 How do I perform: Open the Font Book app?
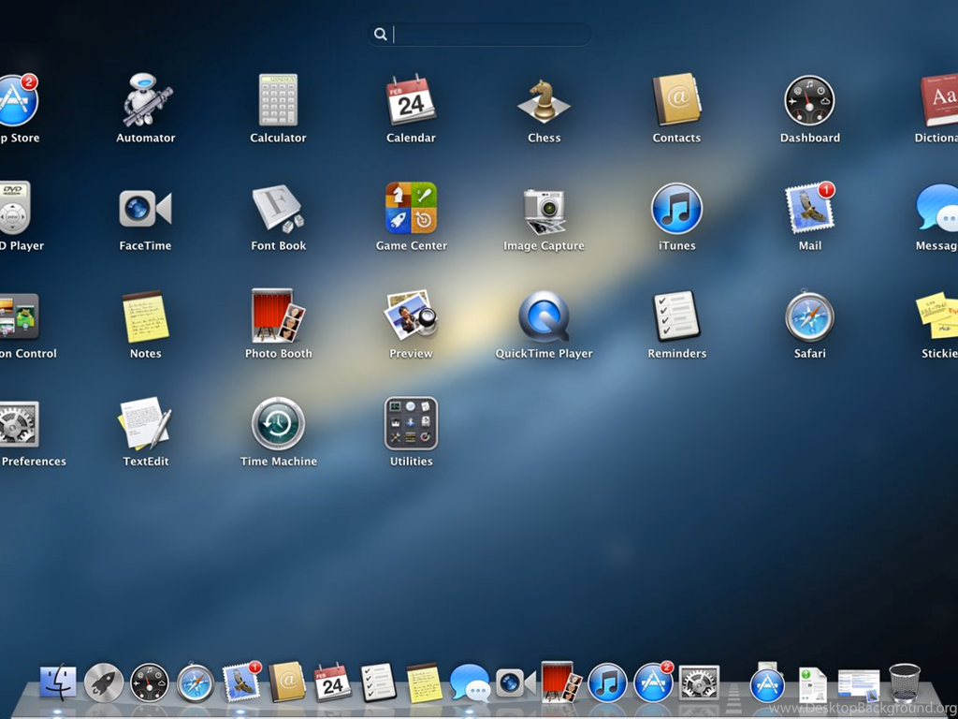click(278, 209)
